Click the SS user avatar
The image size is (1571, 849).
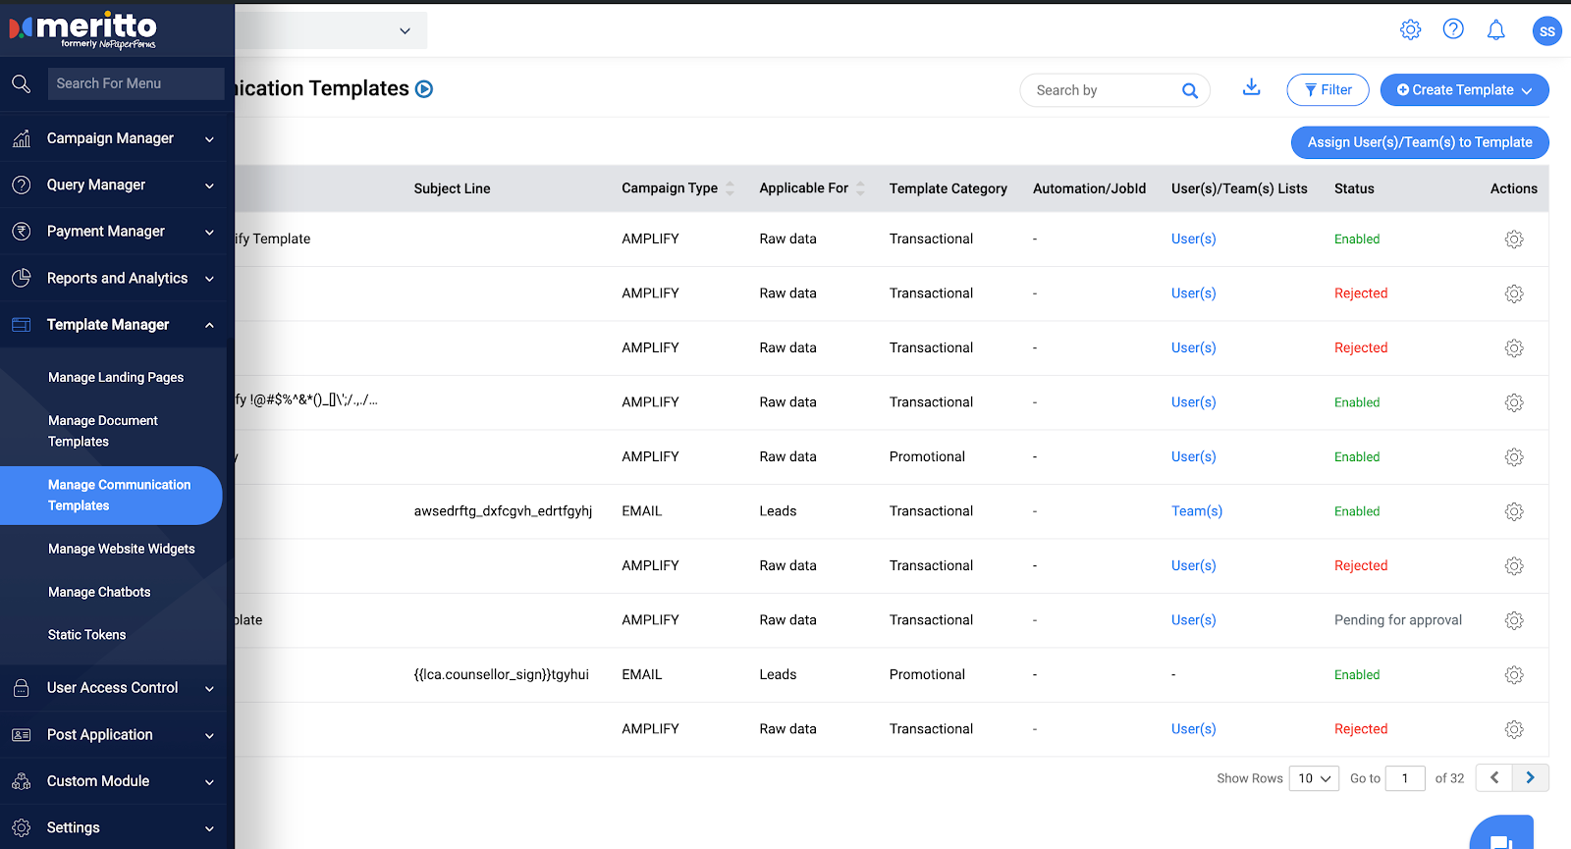[x=1546, y=31]
